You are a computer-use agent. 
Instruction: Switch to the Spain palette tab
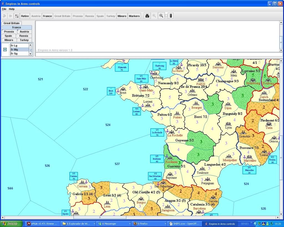coord(8,36)
